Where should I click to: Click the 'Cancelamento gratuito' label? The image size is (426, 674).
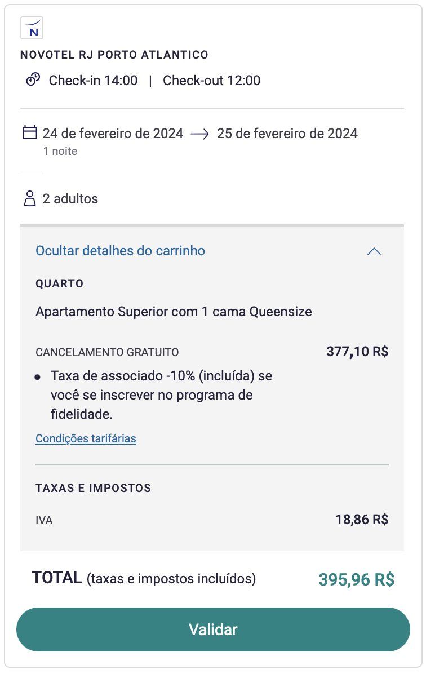coord(107,353)
